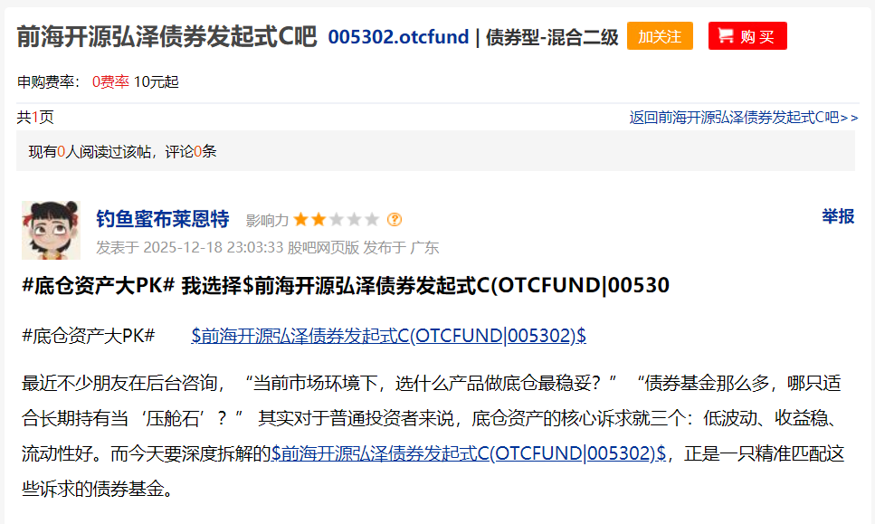Click the red 购买 purchase button
The width and height of the screenshot is (875, 524).
(747, 36)
